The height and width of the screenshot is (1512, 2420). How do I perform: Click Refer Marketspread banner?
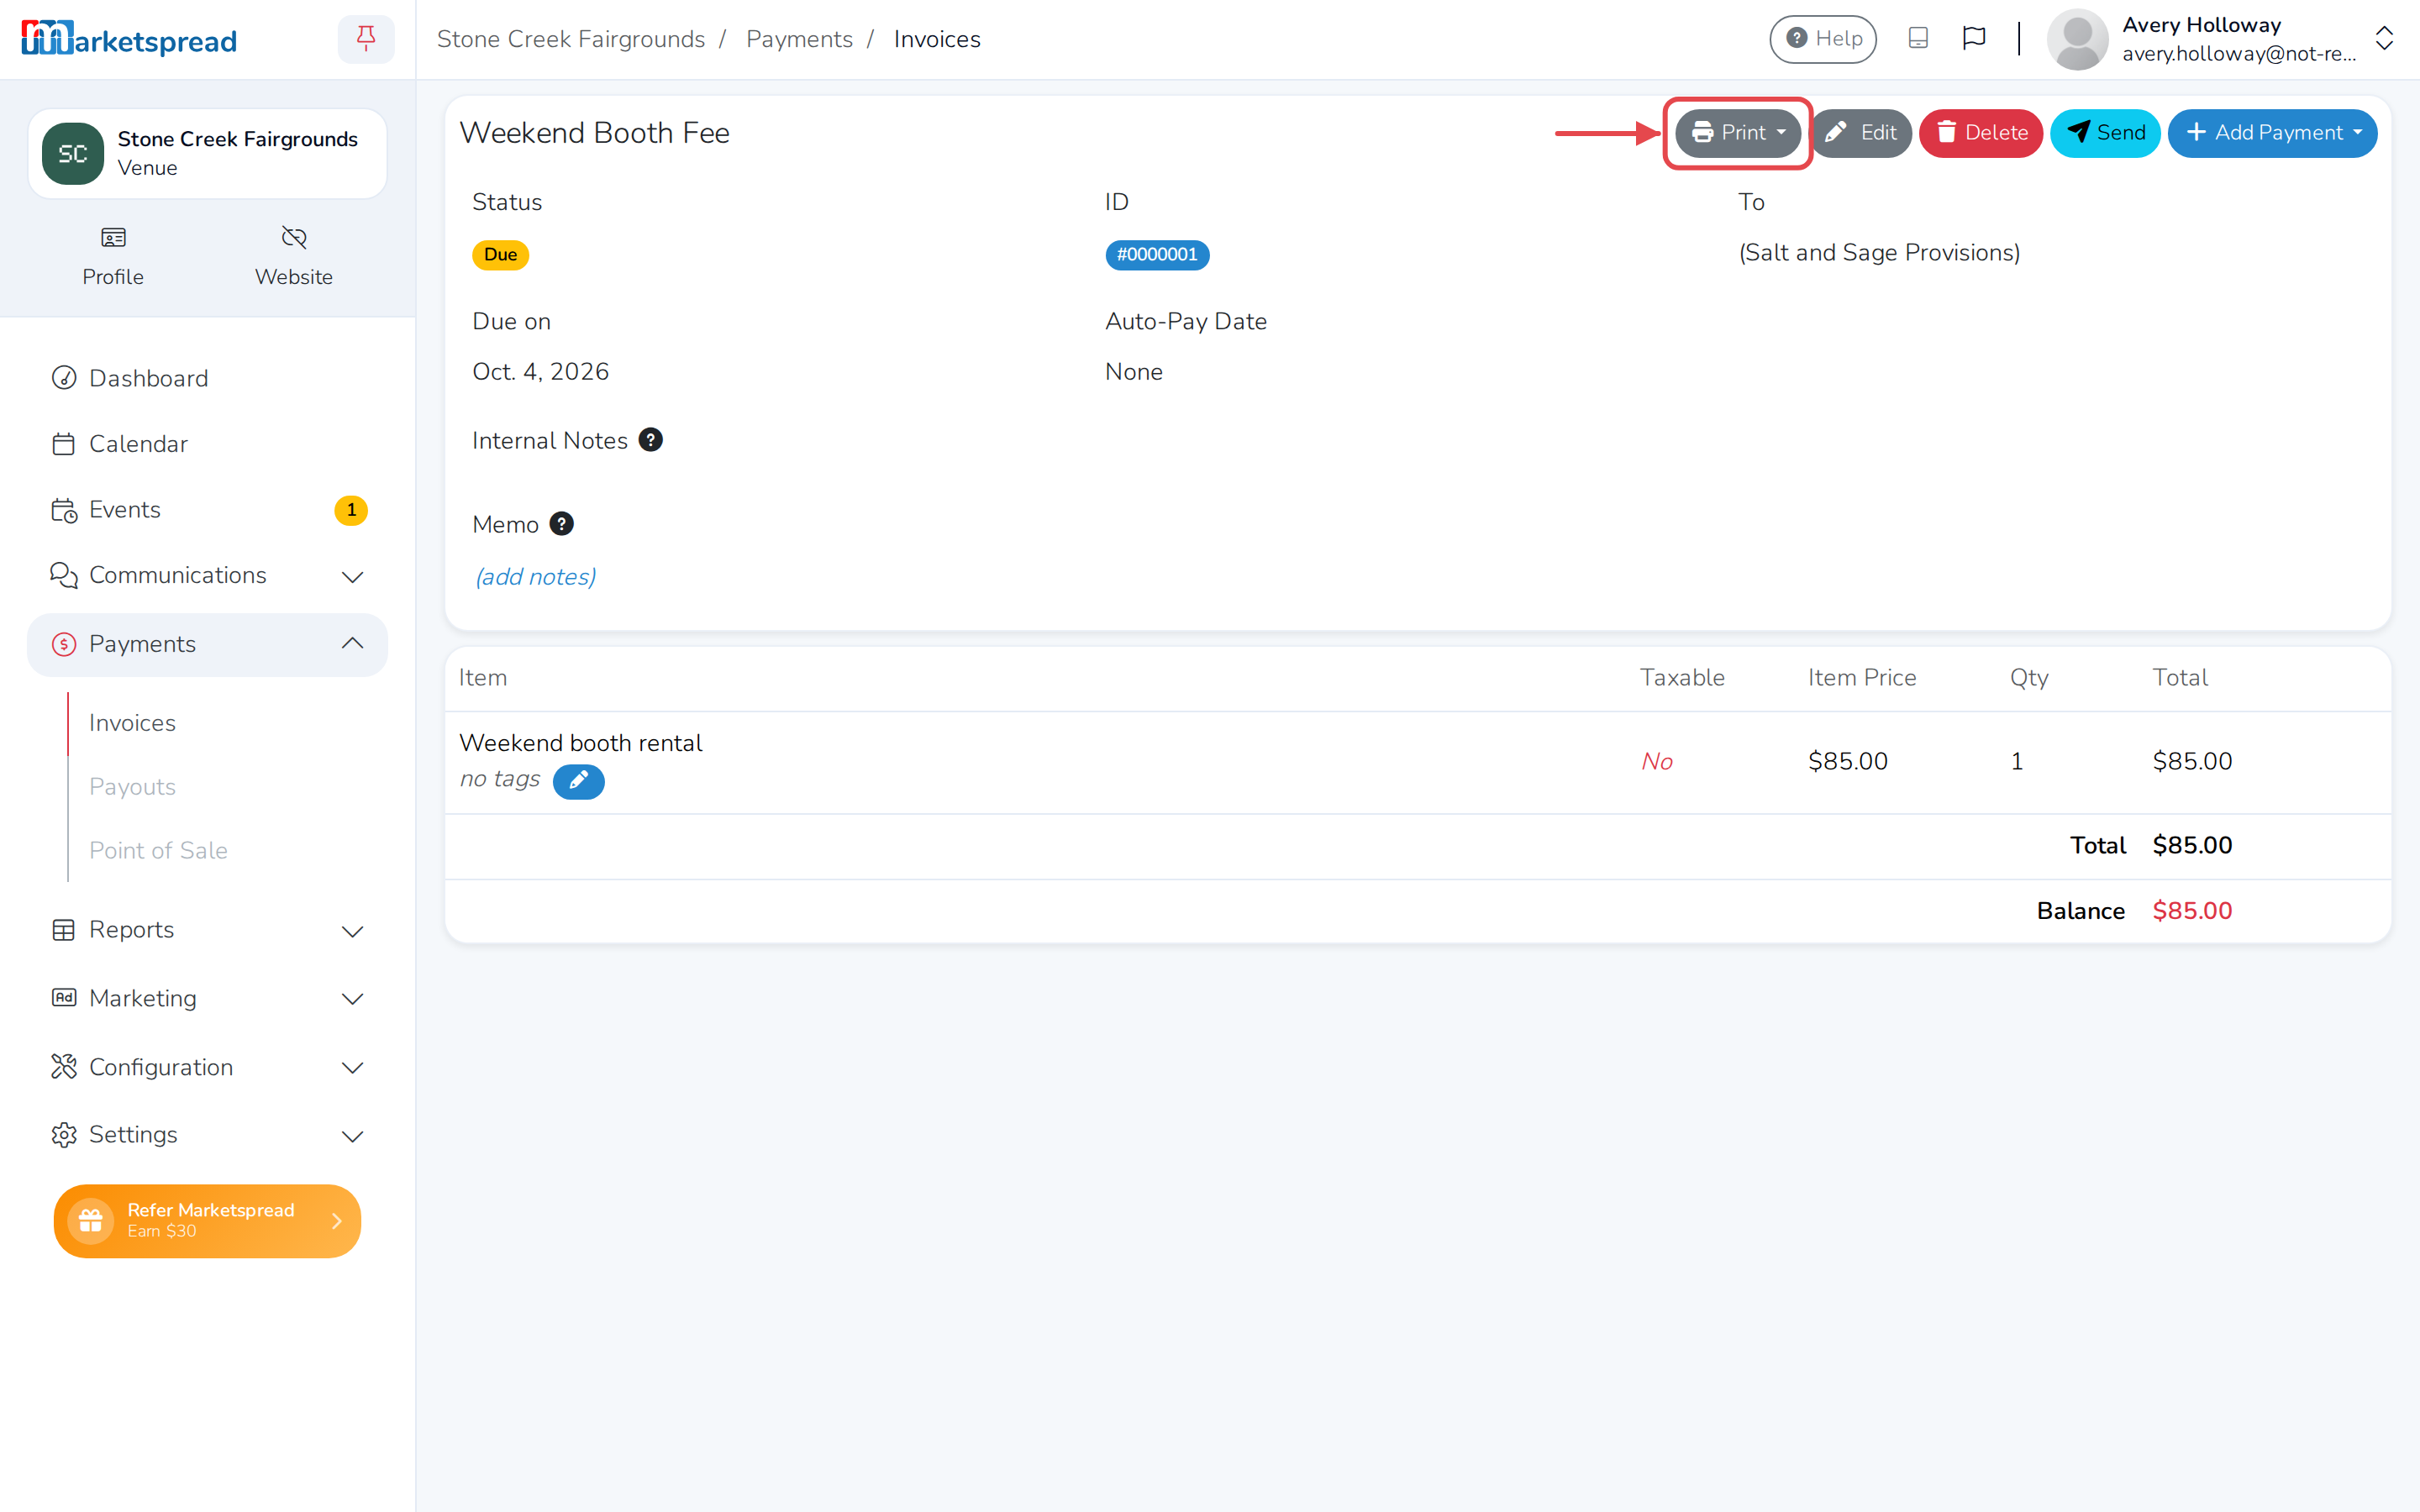click(x=207, y=1220)
